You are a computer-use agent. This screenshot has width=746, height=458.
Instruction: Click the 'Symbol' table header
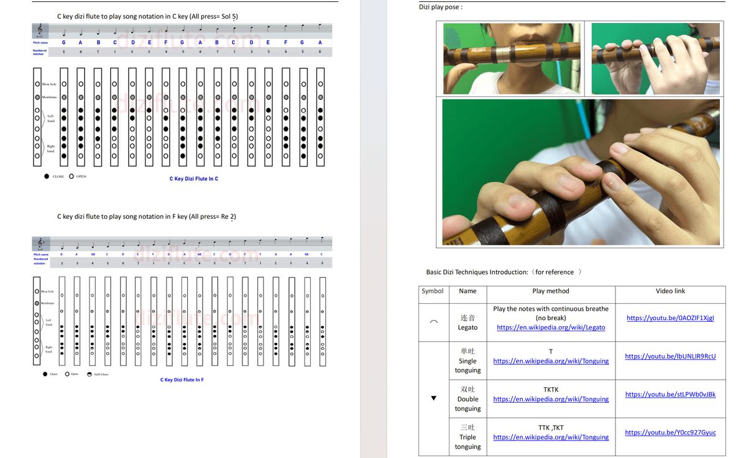[433, 291]
